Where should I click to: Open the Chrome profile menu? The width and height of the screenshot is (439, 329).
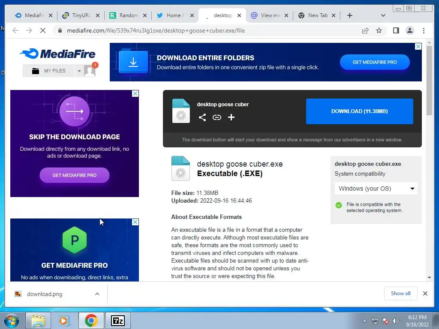(409, 30)
